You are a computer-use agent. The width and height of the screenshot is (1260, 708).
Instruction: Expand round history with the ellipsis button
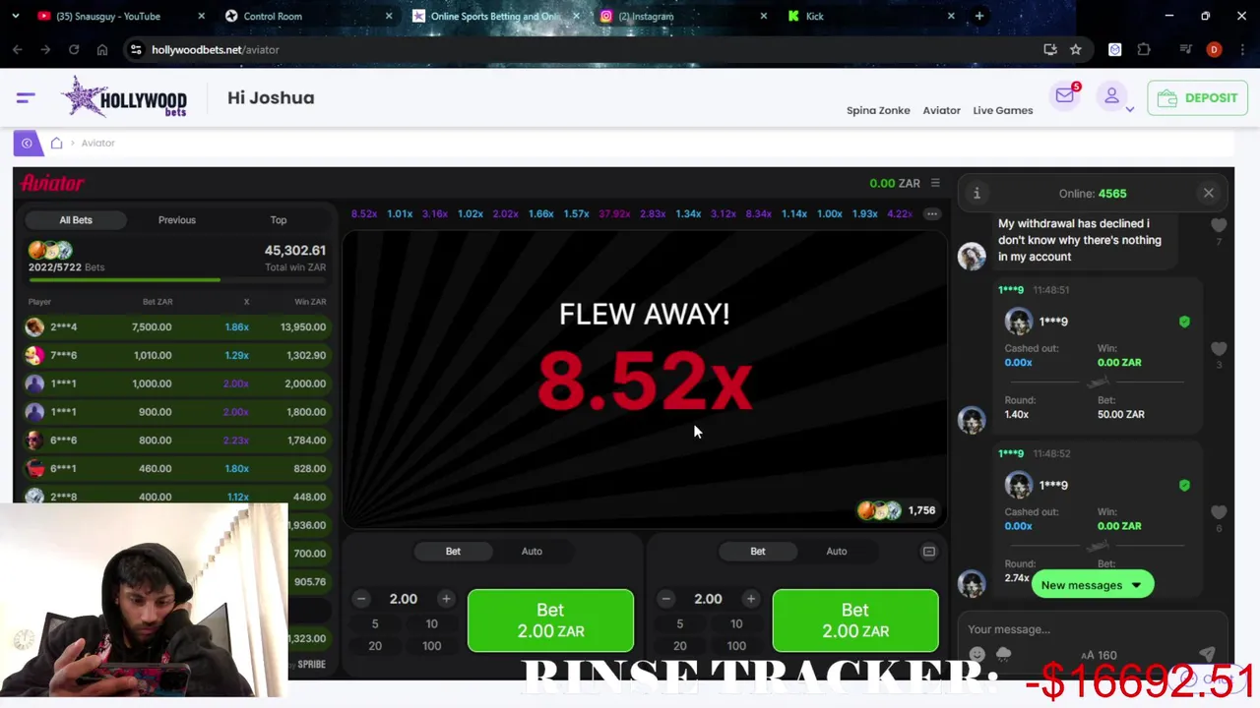pyautogui.click(x=931, y=213)
